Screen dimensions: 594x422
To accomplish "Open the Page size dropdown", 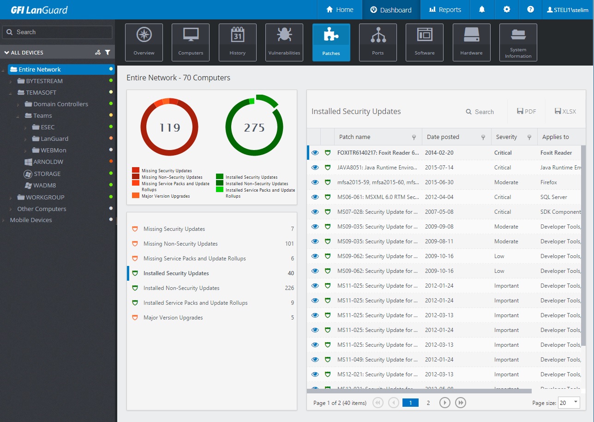I will click(x=569, y=403).
